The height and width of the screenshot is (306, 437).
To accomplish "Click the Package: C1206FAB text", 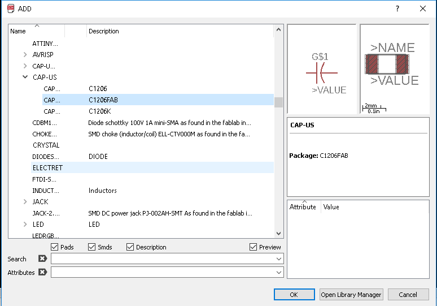I will (318, 156).
